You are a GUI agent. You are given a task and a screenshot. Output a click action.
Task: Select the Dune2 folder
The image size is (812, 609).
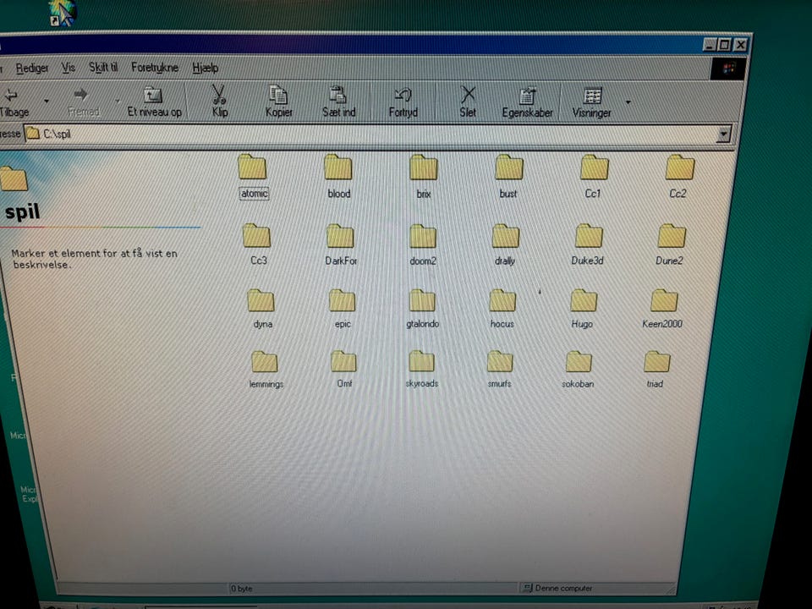(x=670, y=245)
